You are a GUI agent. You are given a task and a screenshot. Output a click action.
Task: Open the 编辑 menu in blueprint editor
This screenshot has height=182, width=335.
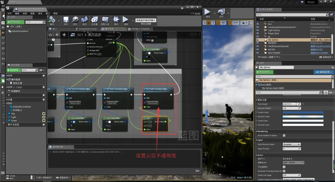pyautogui.click(x=17, y=14)
